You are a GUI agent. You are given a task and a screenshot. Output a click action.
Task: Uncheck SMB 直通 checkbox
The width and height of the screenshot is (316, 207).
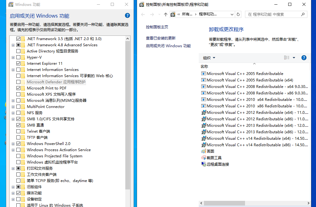point(18,125)
